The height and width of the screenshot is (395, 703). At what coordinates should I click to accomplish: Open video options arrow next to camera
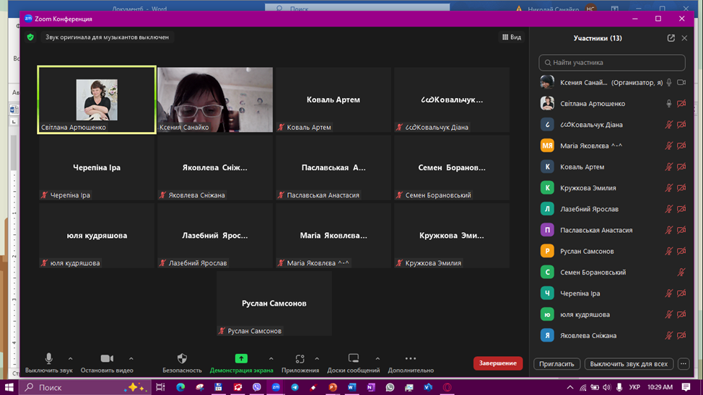click(x=131, y=359)
